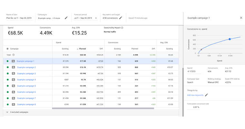Screen dimensions: 245x129
Task: Click the Manual CPC bidding strategy value
Action: (x=213, y=82)
